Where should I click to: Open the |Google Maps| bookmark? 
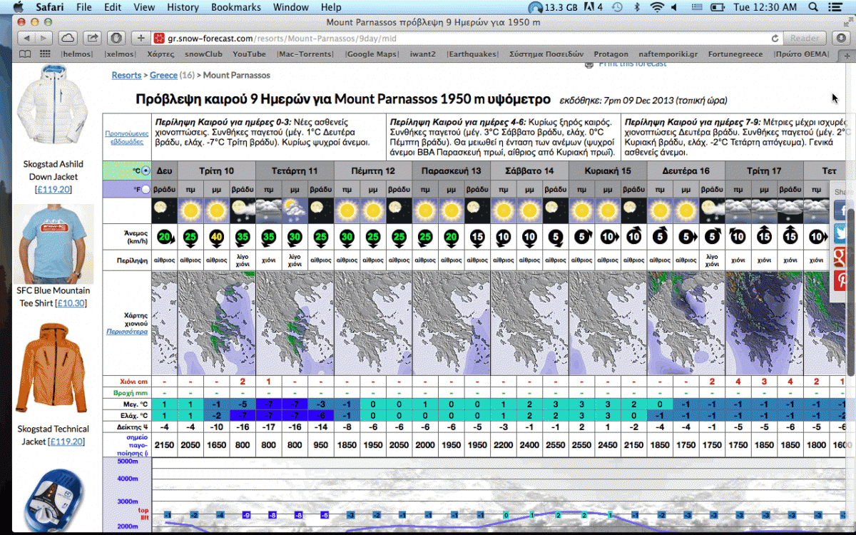[x=372, y=53]
